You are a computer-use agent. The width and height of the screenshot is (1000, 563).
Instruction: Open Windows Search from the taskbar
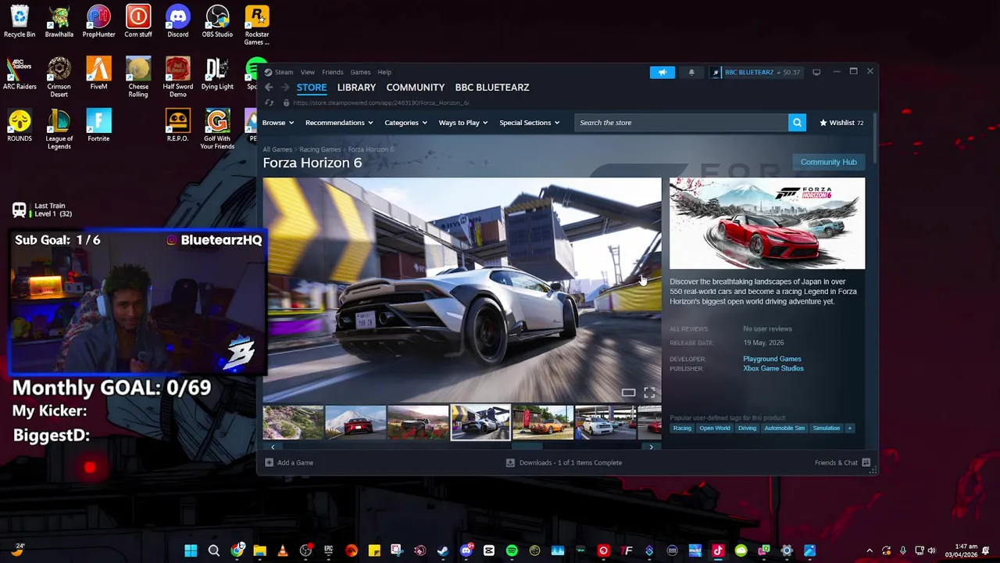click(213, 550)
